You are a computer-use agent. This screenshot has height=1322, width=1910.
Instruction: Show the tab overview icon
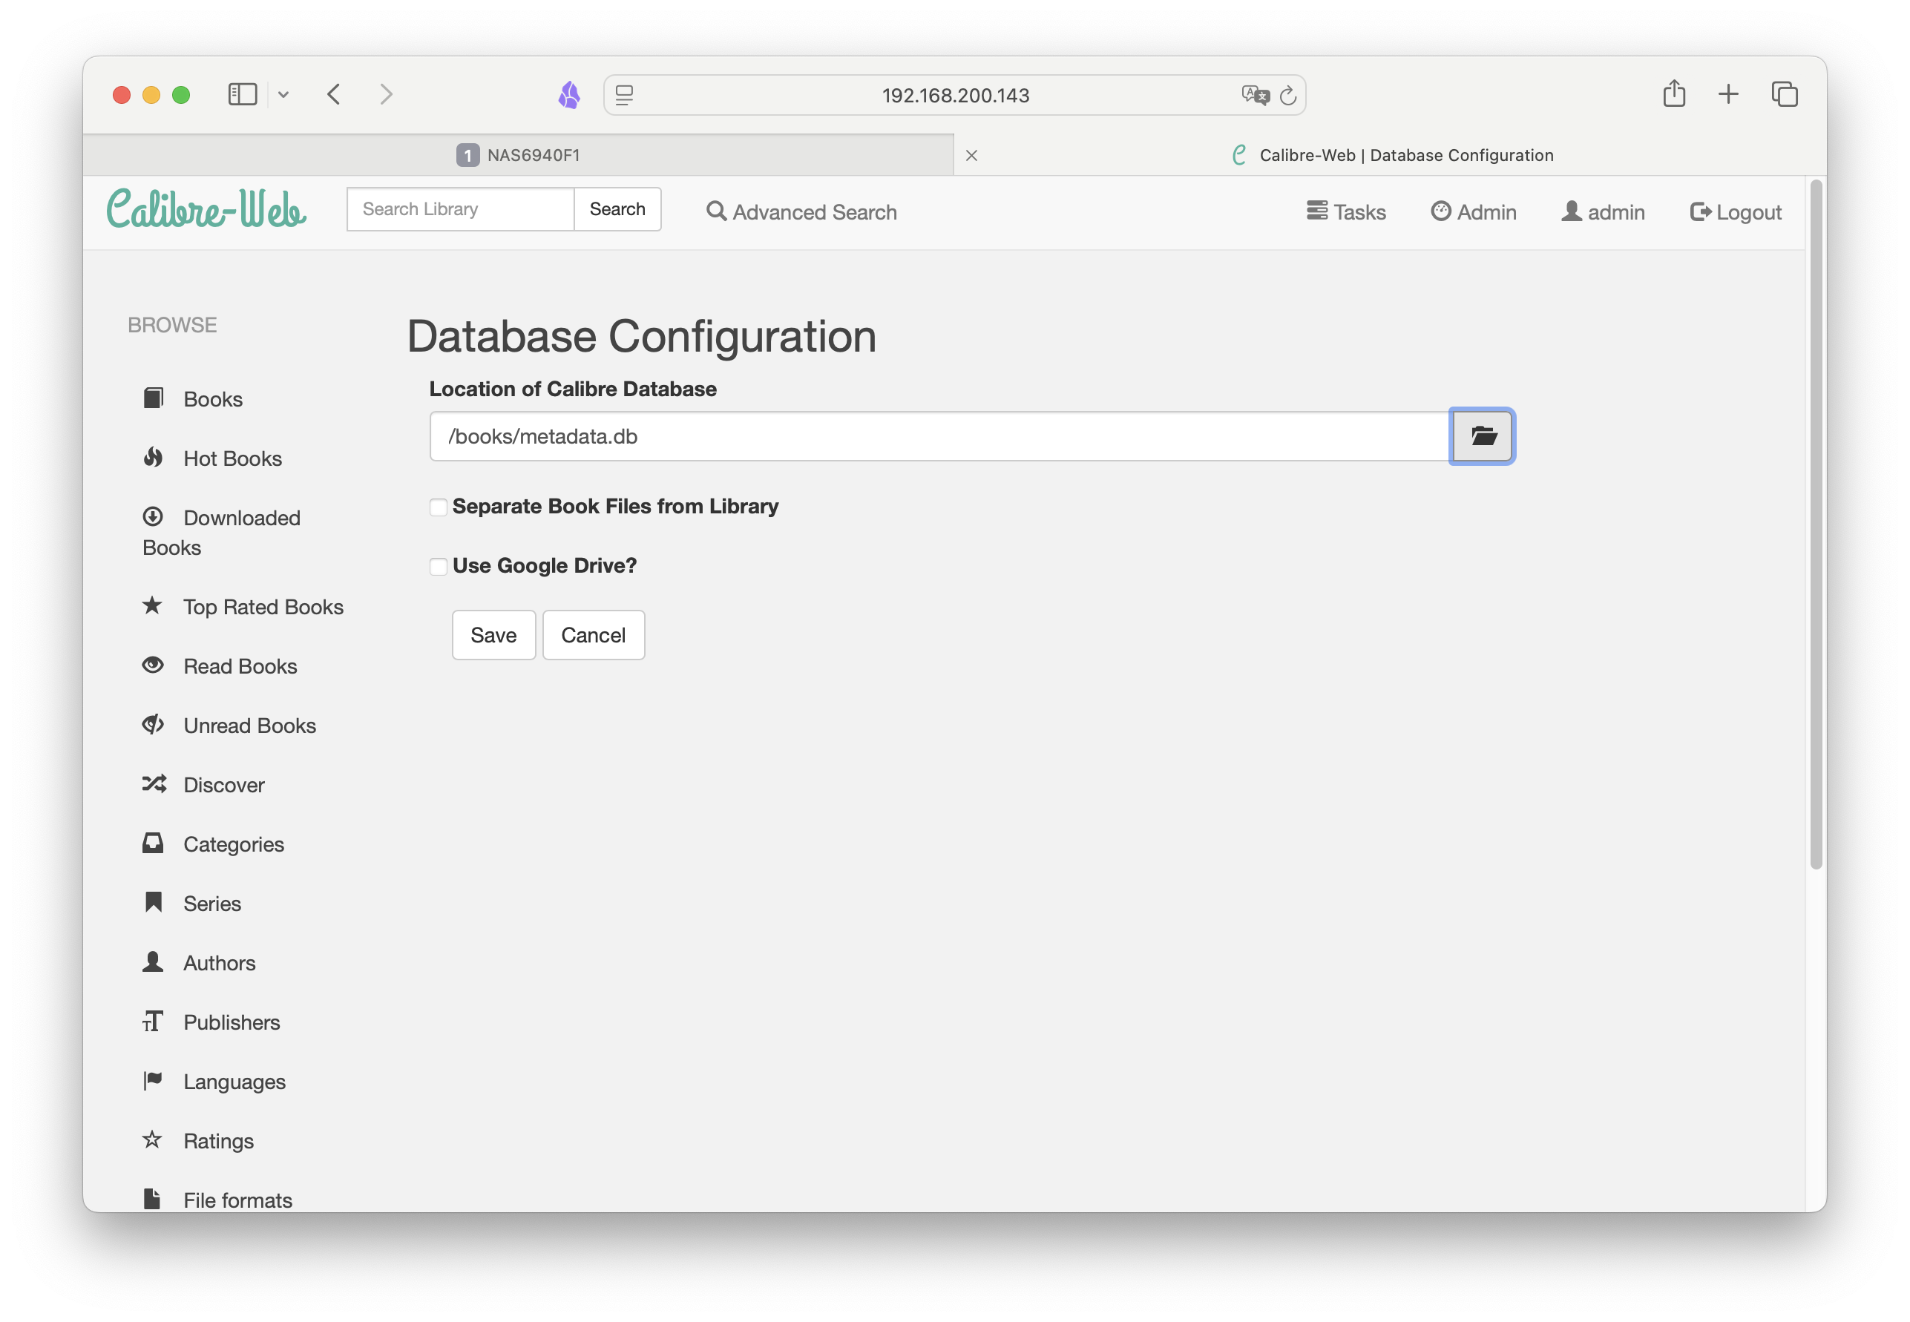1784,93
